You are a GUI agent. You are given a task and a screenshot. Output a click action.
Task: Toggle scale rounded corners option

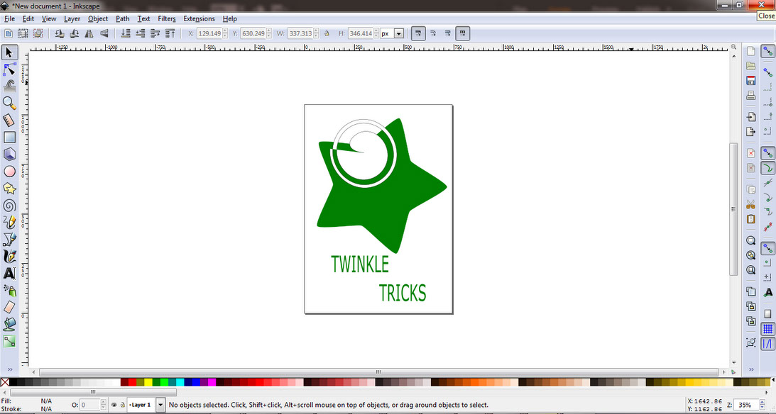point(433,33)
